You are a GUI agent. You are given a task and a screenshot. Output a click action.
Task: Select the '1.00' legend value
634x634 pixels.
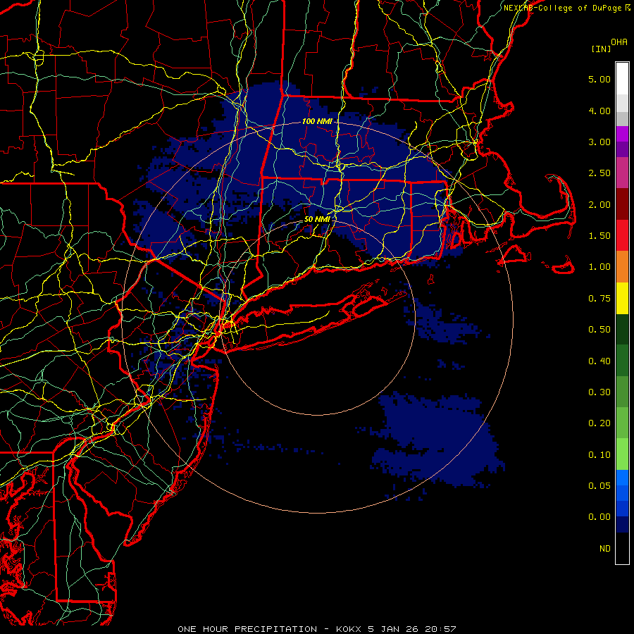(599, 267)
